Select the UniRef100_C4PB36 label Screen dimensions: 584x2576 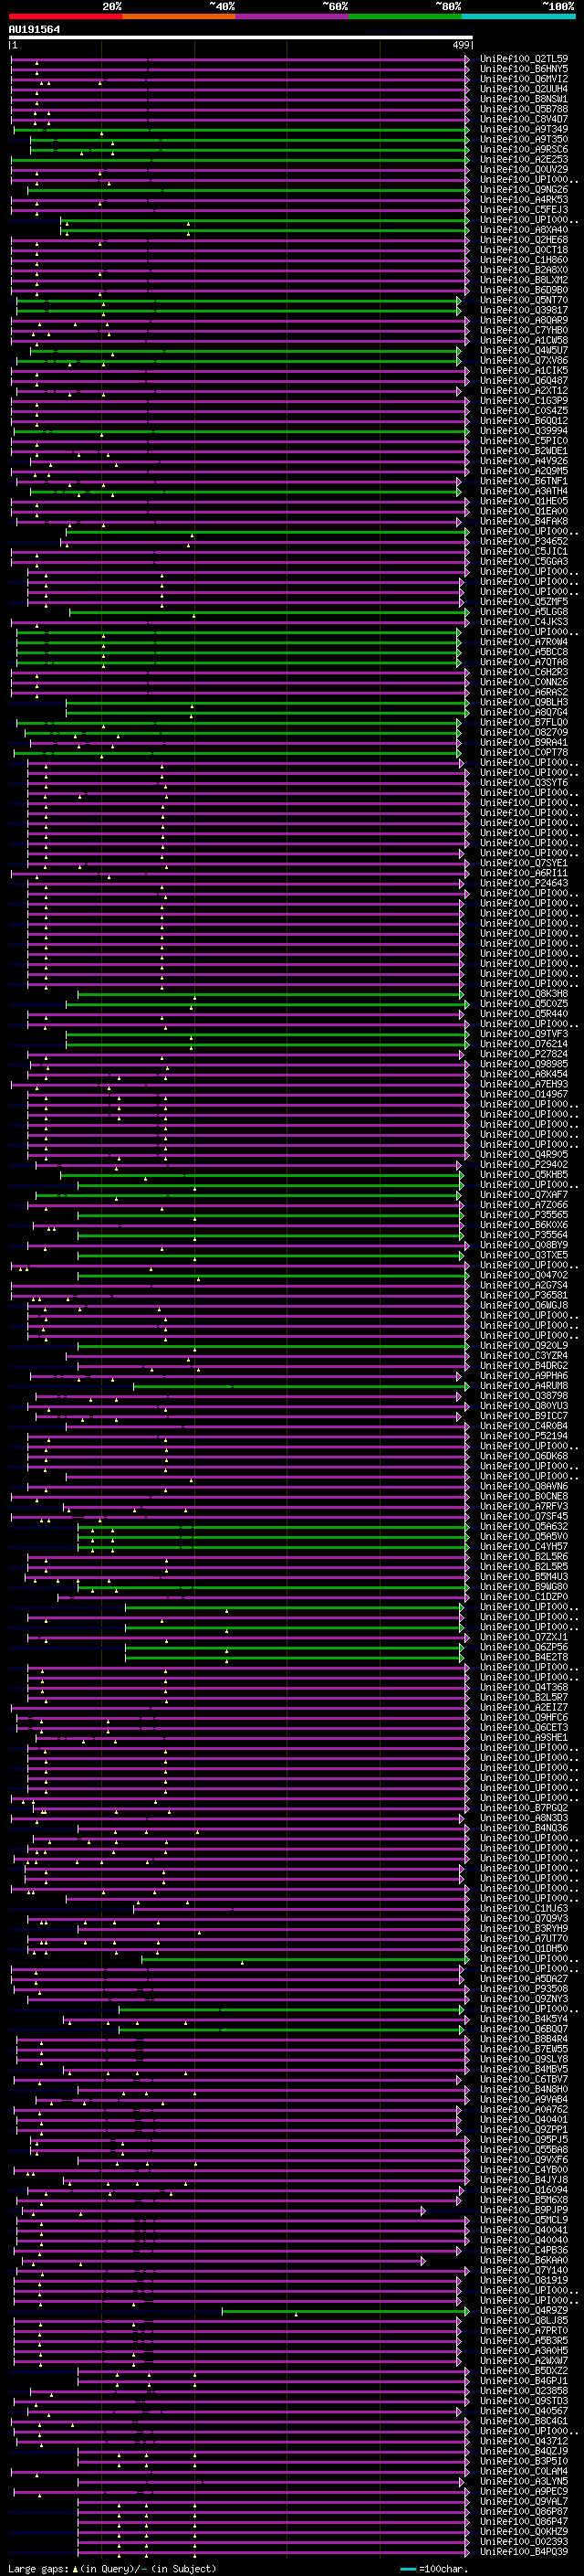[524, 2250]
